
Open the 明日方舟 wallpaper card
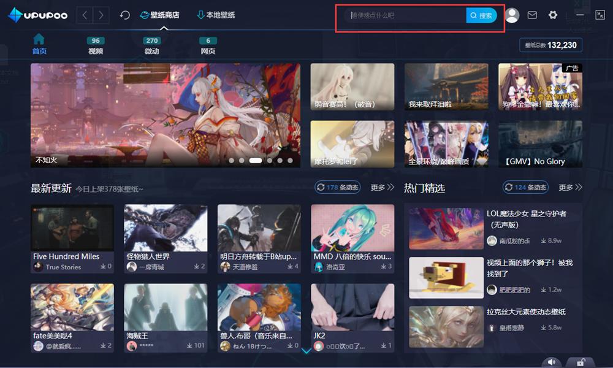259,239
